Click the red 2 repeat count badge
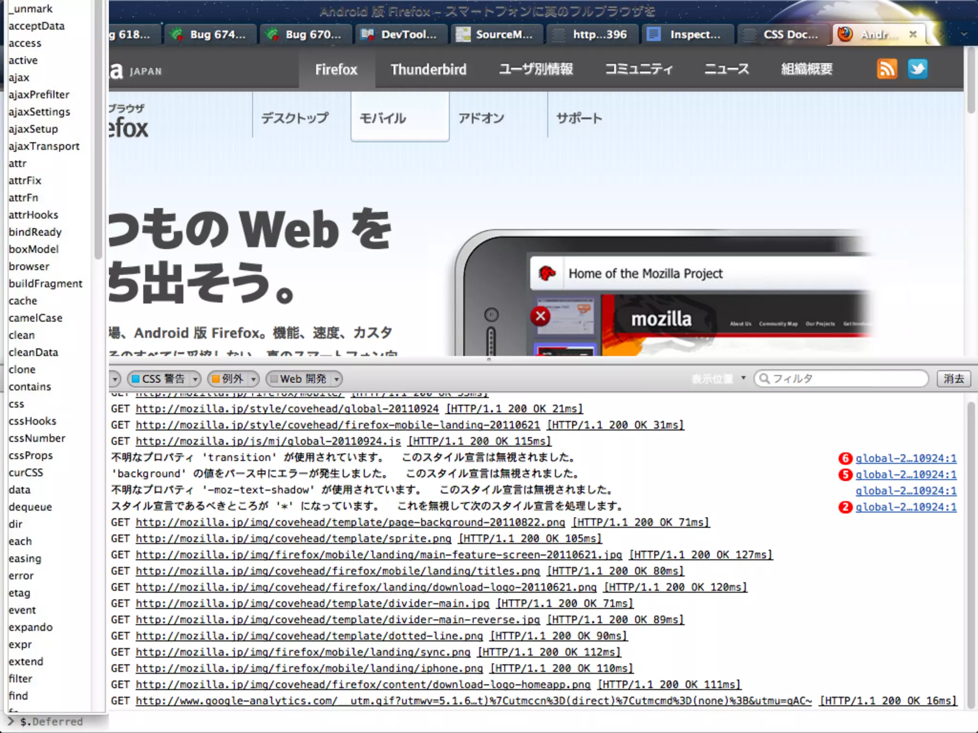 845,507
